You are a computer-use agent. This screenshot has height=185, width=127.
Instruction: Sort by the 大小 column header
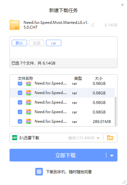[x=99, y=78]
